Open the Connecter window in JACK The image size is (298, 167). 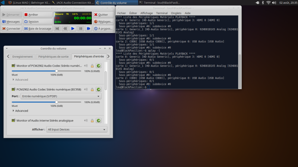(x=12, y=29)
